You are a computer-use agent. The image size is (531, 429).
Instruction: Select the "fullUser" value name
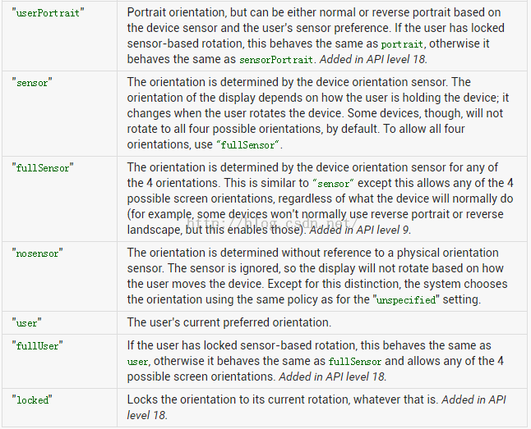tap(36, 346)
